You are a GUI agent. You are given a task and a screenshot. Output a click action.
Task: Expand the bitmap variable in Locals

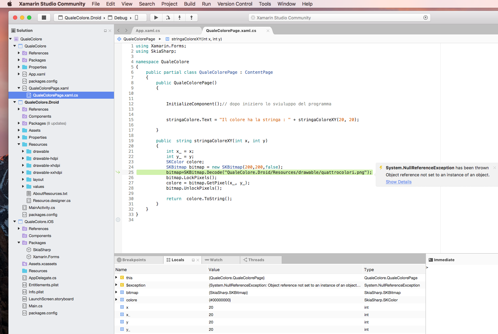(x=116, y=293)
